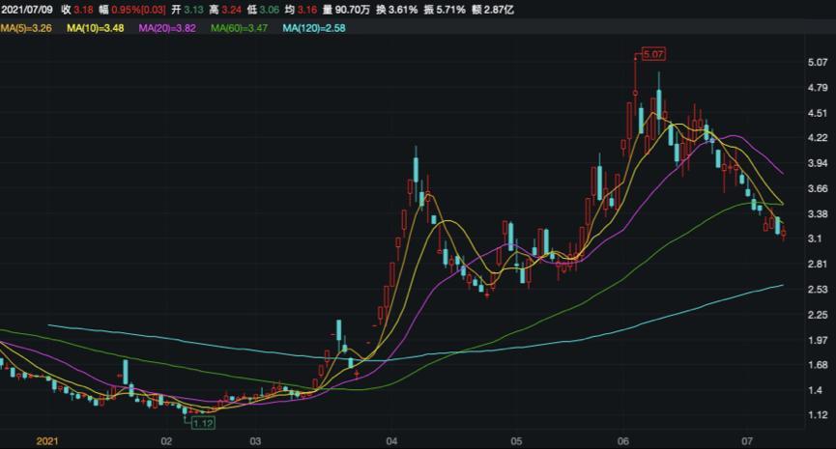This screenshot has width=836, height=449.
Task: Click the 2.53 price axis label
Action: pyautogui.click(x=816, y=290)
